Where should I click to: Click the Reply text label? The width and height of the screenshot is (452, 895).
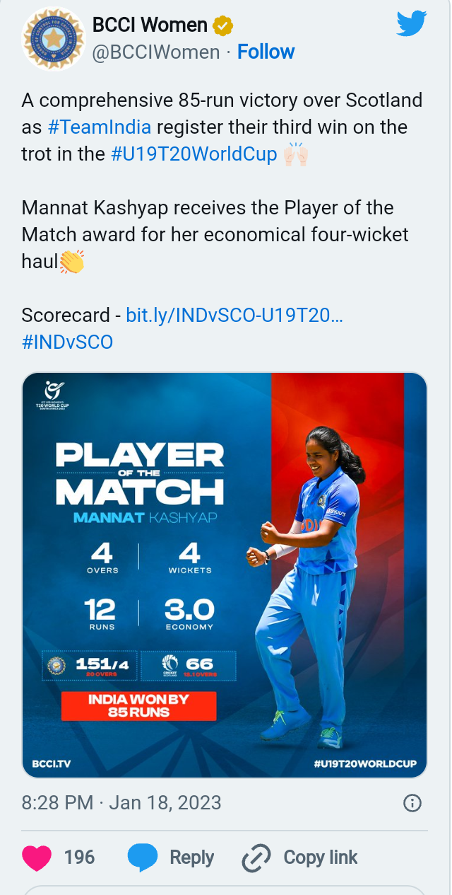pos(191,858)
